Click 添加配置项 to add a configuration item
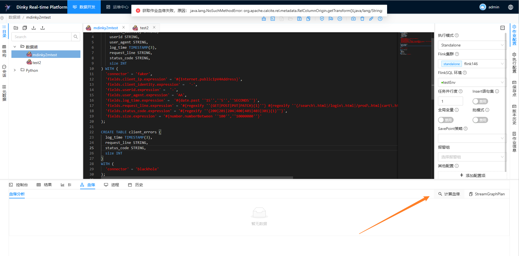The image size is (519, 256). pyautogui.click(x=472, y=175)
